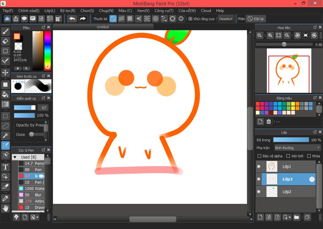Hide the Lớp1 layer
Screen dimensions: 323x229
click(259, 167)
